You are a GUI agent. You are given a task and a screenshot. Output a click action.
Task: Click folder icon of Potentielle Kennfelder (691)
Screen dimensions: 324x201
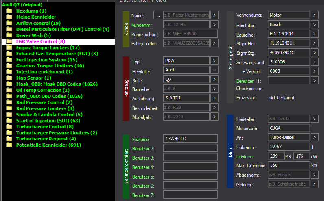(x=9, y=145)
